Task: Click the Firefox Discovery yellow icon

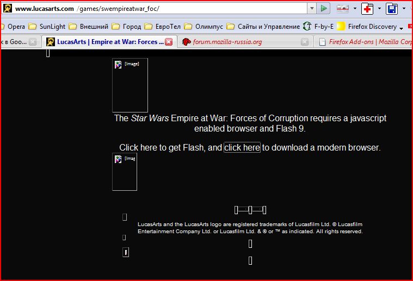Action: click(341, 27)
